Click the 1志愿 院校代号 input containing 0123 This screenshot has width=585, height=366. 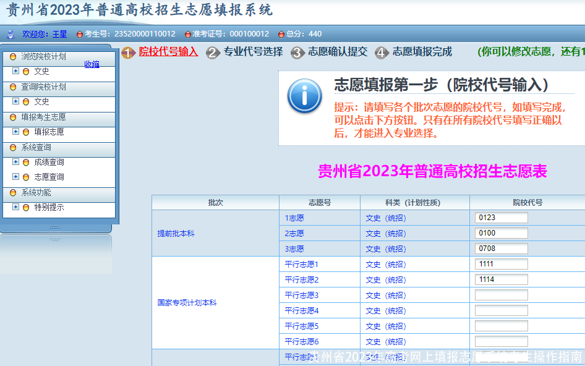click(501, 218)
